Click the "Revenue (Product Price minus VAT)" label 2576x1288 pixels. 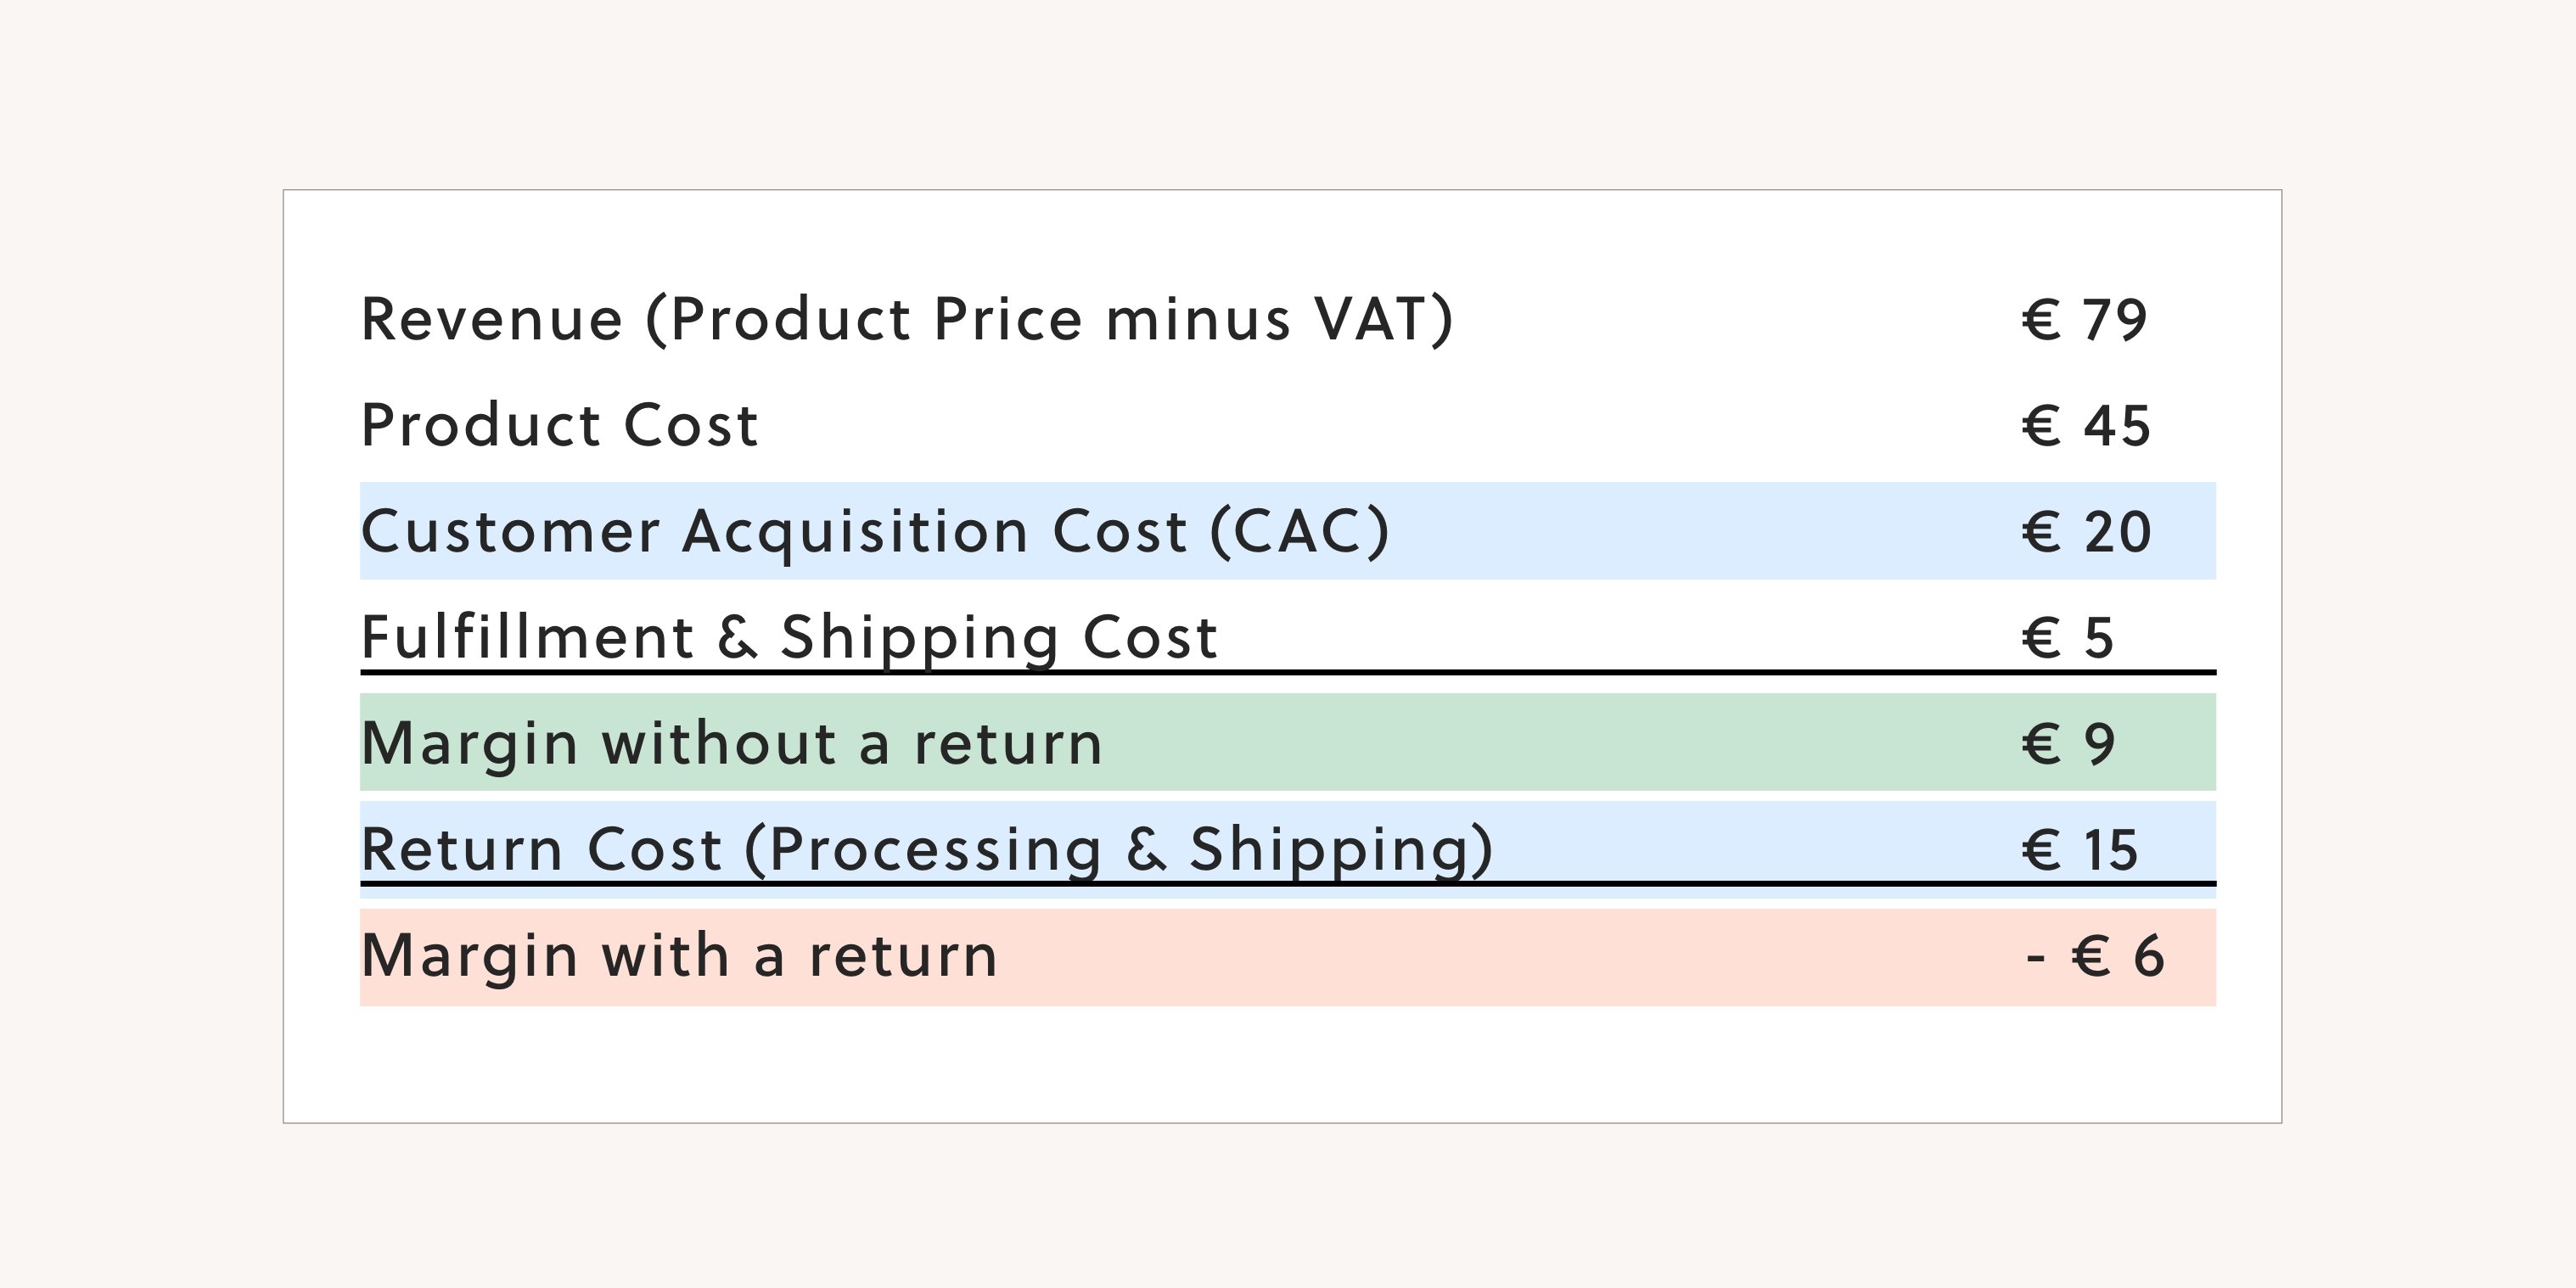tap(906, 320)
